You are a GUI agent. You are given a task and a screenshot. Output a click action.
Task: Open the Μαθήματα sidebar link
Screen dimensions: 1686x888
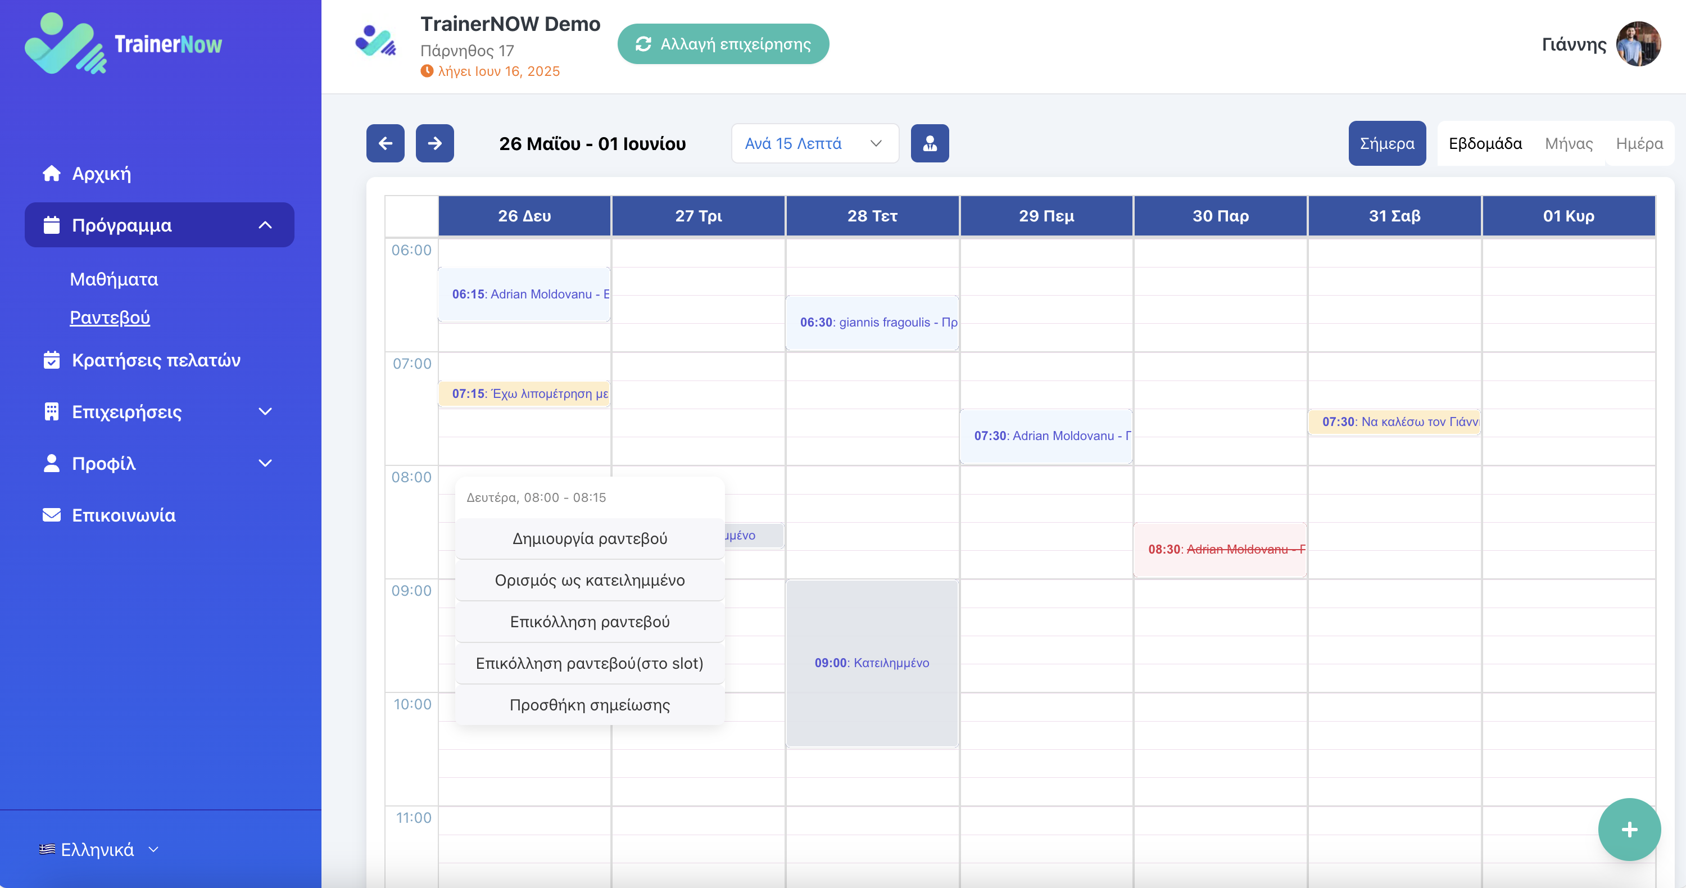(114, 279)
